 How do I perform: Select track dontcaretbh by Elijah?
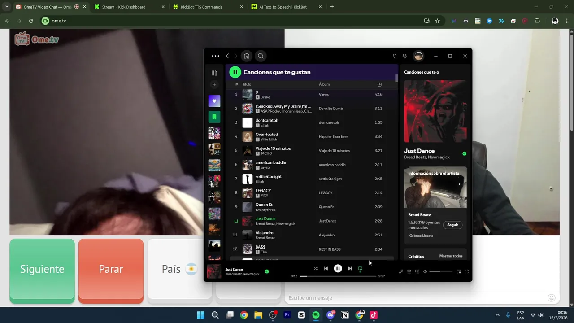tap(312, 122)
